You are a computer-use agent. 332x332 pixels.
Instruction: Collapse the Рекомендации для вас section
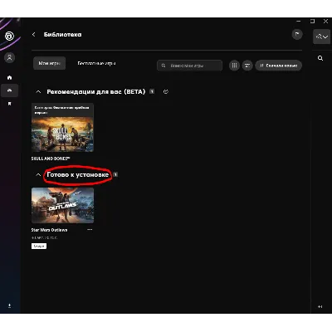[x=38, y=91]
